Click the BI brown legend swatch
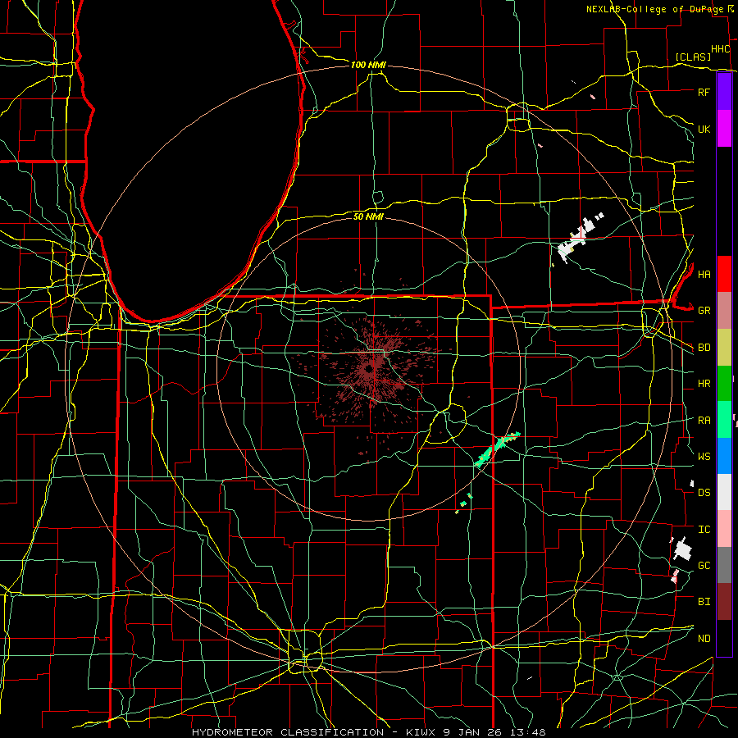The image size is (738, 738). click(724, 602)
